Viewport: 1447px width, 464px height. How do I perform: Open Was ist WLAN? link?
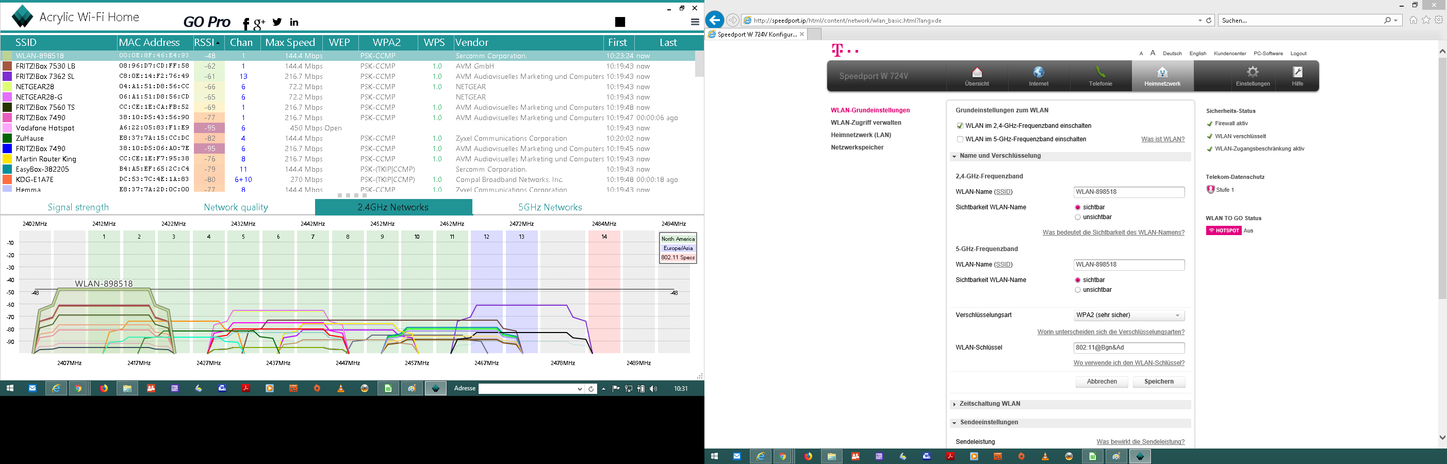(1163, 139)
